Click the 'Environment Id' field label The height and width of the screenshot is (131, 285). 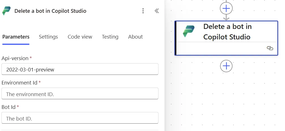coord(20,83)
